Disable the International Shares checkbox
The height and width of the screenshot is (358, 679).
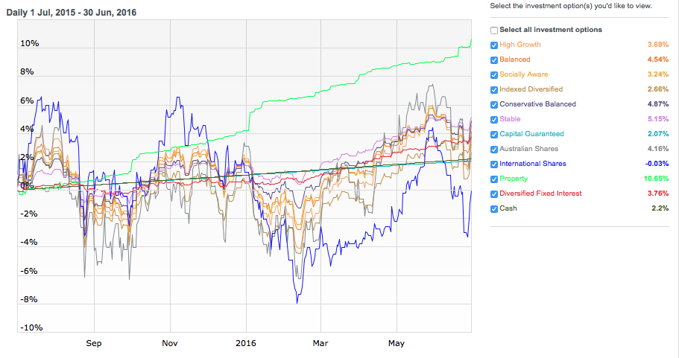point(494,164)
